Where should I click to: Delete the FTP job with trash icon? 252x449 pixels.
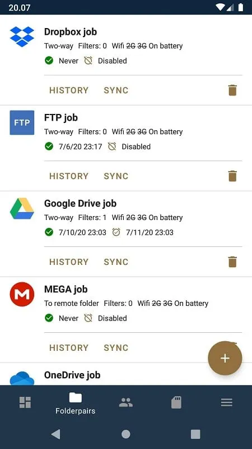click(x=232, y=176)
